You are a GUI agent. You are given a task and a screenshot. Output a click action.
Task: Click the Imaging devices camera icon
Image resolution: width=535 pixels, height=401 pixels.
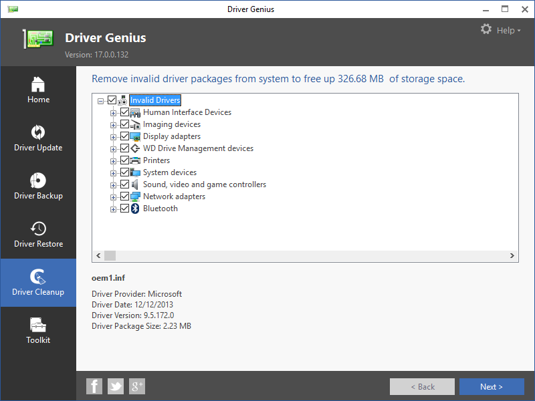click(x=135, y=124)
